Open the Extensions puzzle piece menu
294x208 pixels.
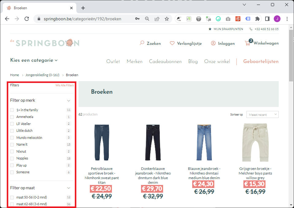258,19
